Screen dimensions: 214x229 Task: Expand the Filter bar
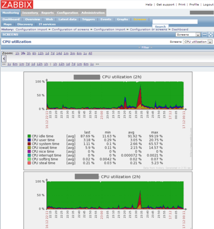pos(145,47)
